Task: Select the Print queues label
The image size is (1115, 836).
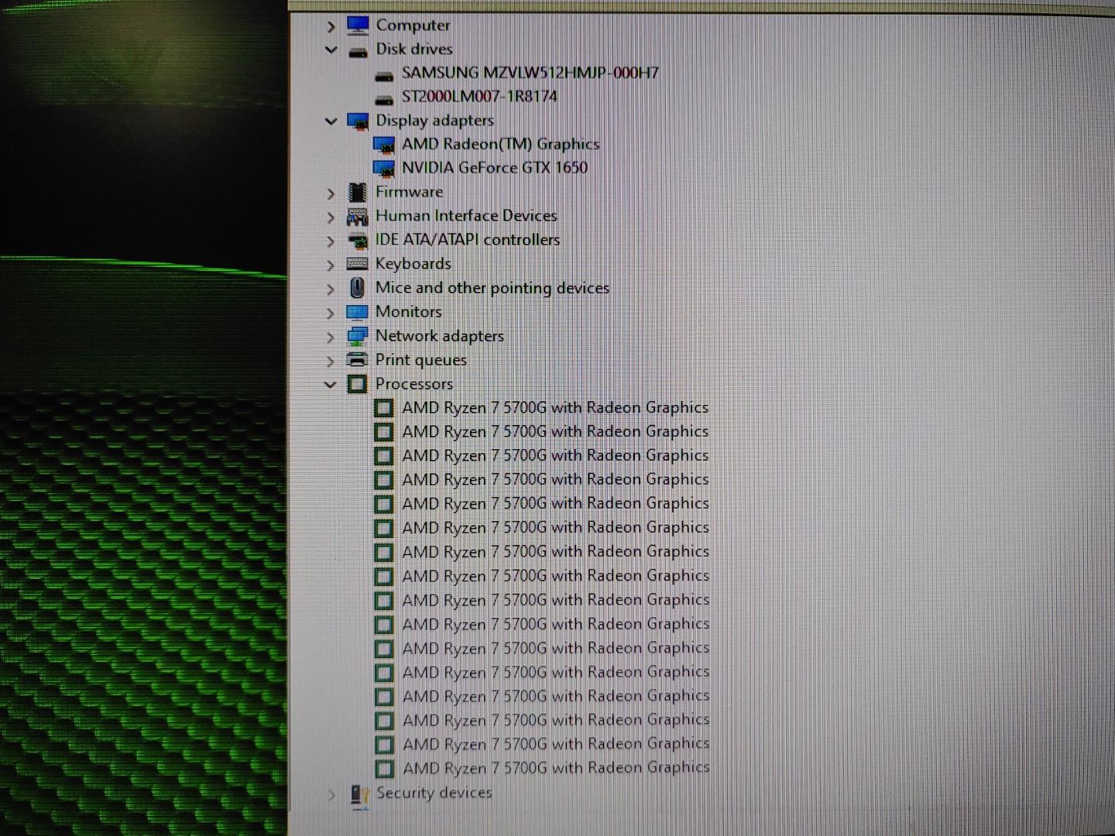Action: pos(420,360)
